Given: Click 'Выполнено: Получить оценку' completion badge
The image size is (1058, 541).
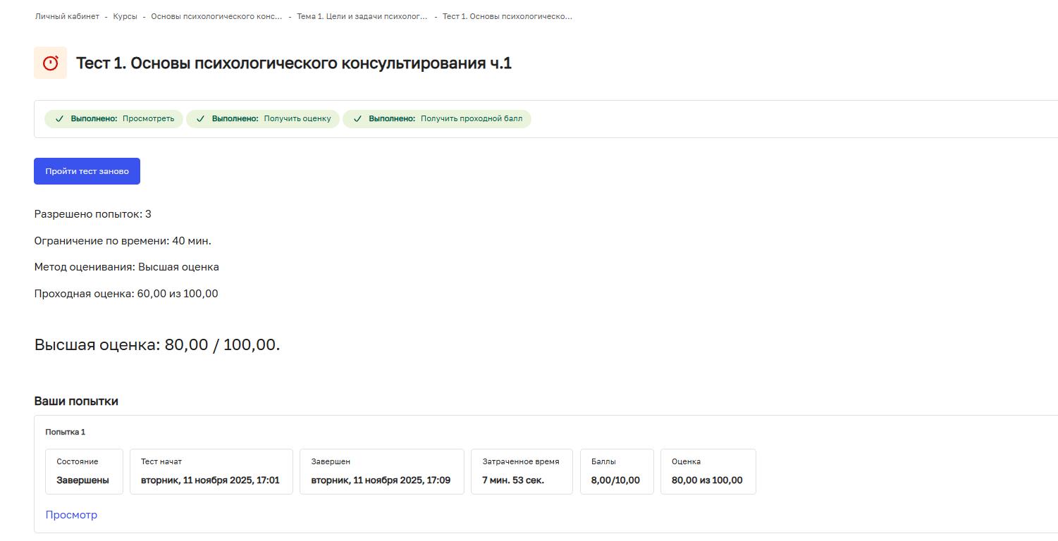Looking at the screenshot, I should [263, 119].
